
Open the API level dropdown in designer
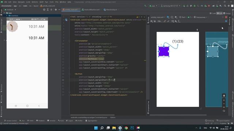tap(190, 17)
